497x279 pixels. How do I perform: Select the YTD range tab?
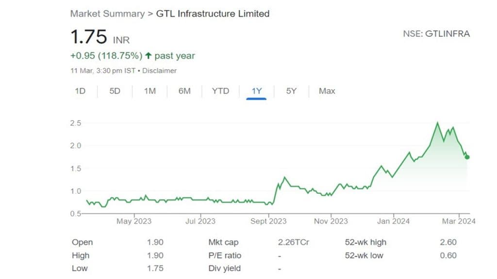220,91
